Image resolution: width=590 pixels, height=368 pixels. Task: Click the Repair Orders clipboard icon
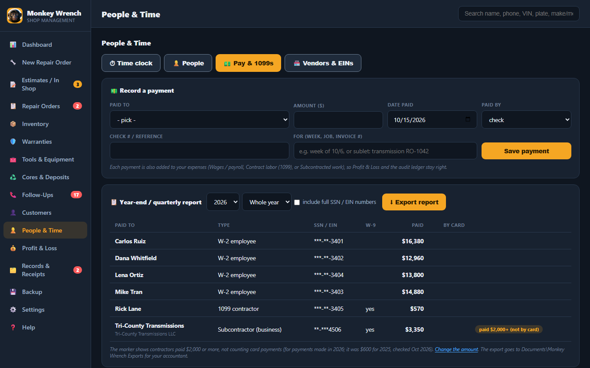(x=13, y=106)
